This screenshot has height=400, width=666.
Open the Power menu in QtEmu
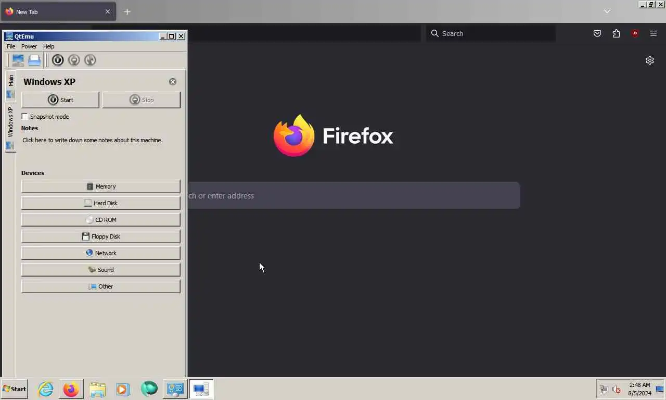(x=29, y=46)
